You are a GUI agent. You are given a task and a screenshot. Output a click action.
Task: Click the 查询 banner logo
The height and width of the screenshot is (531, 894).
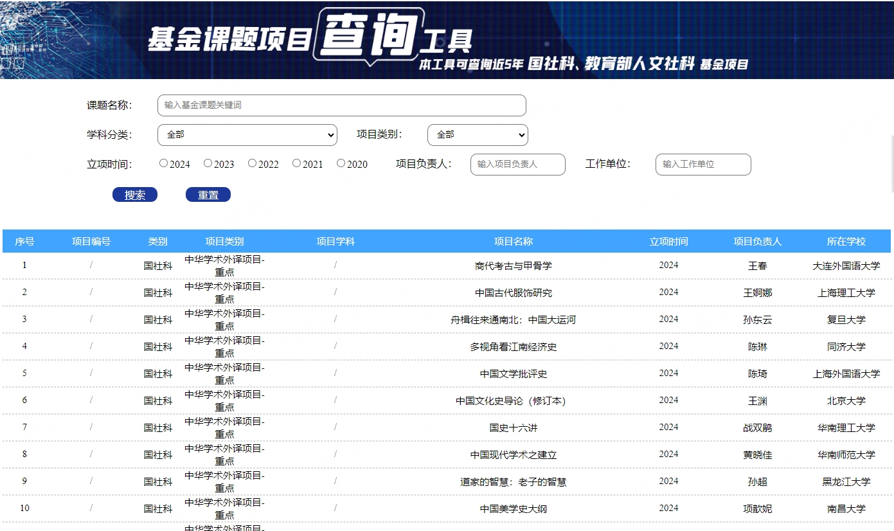click(368, 35)
